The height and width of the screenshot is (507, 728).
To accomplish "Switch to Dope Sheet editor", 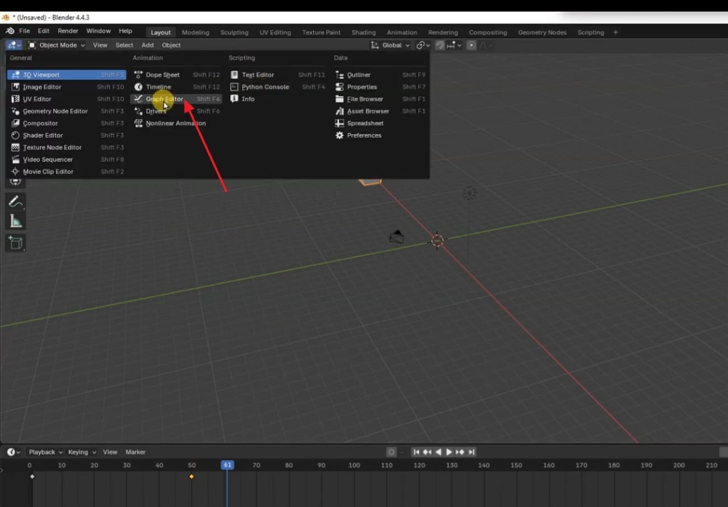I will [x=176, y=74].
